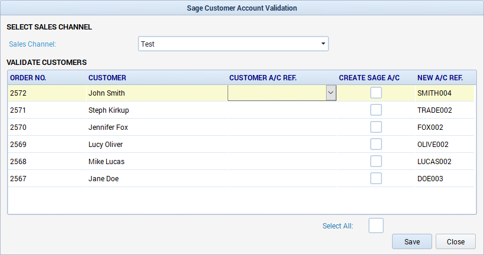Click the Close button
The width and height of the screenshot is (484, 255).
tap(456, 241)
